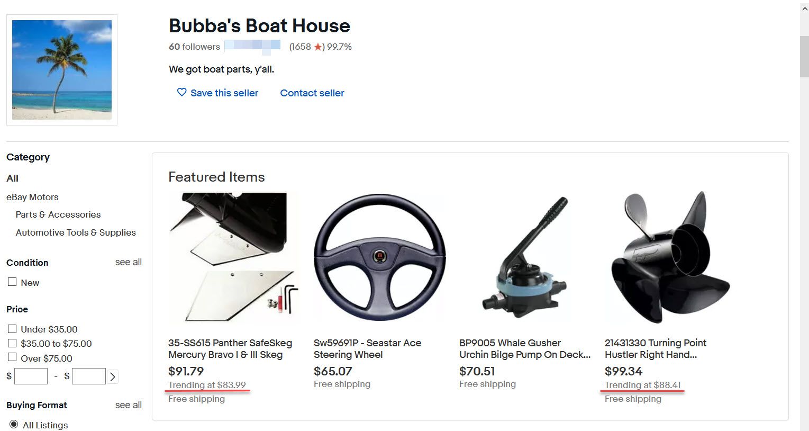Image resolution: width=809 pixels, height=431 pixels.
Task: Click the heart icon beside Save this seller
Action: [x=181, y=93]
